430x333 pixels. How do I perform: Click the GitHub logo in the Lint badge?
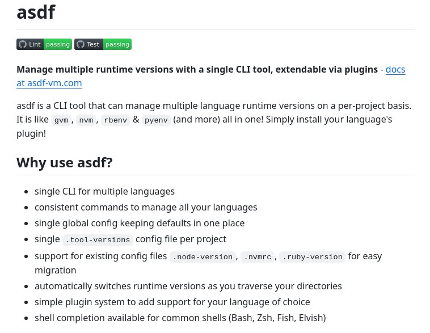coord(23,44)
